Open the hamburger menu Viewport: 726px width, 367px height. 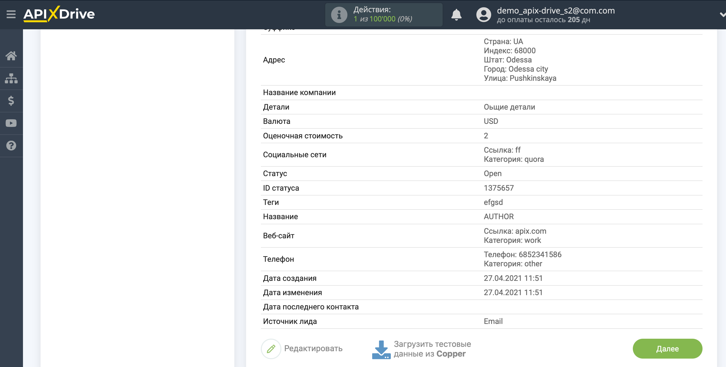pos(11,14)
